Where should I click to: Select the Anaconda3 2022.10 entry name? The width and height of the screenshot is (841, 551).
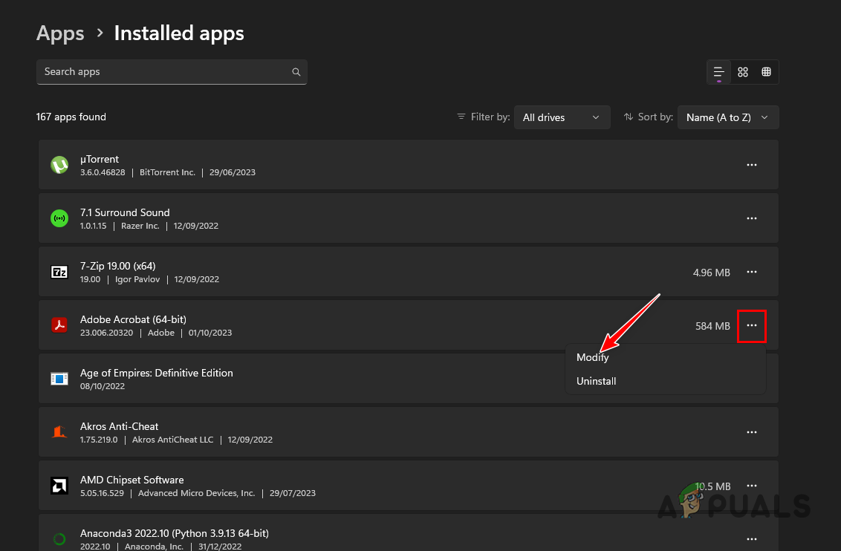click(175, 533)
